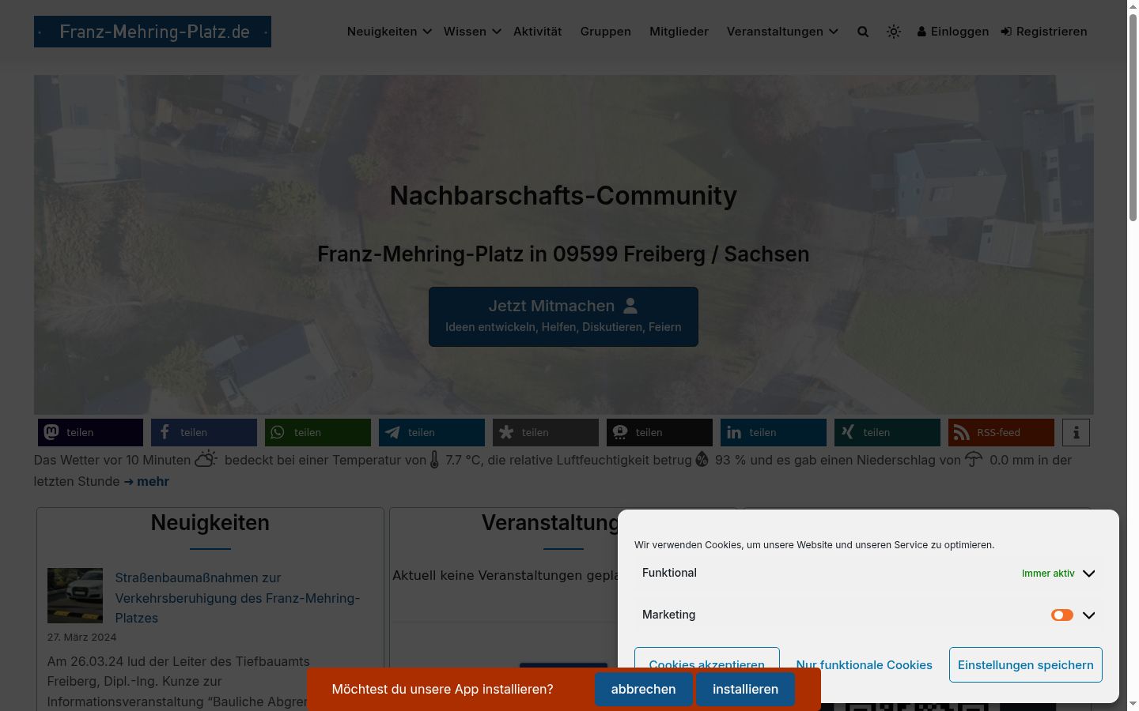The image size is (1139, 711).
Task: Share the page on Mastodon
Action: coord(90,432)
